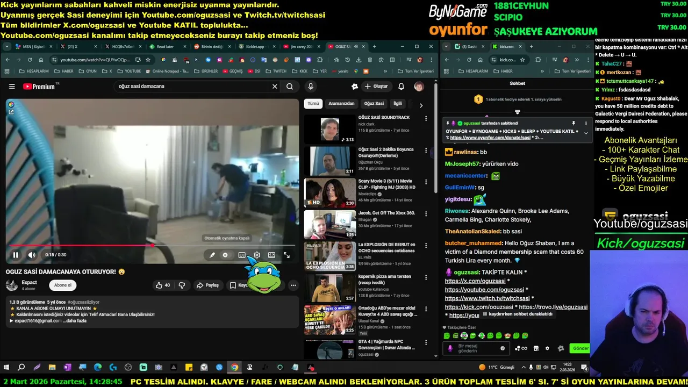The image size is (688, 387).
Task: Pause the YouTube video
Action: [x=16, y=255]
